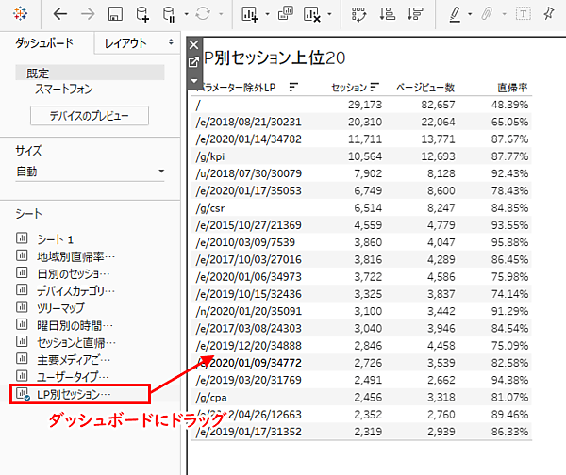Viewport: 566px width, 475px height.
Task: Select the ダッシュボード tab
Action: click(46, 43)
